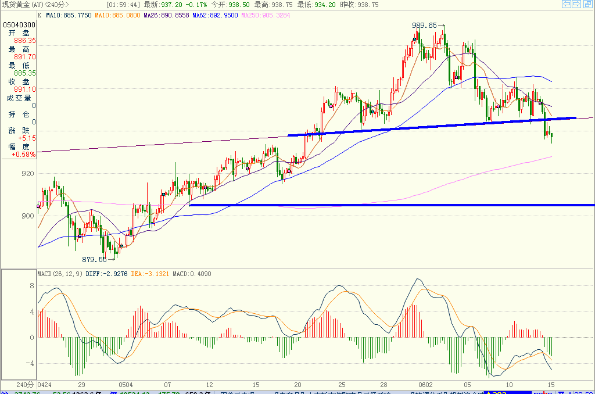Click the 879.55 low price marker
The height and width of the screenshot is (394, 595).
tap(95, 260)
